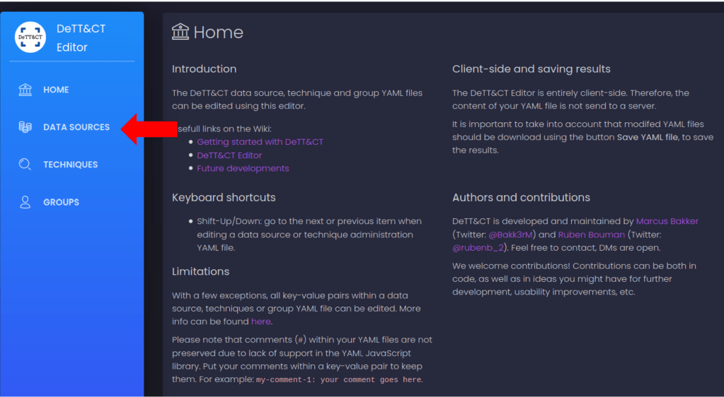Click the Techniques magnifier icon
Image resolution: width=724 pixels, height=397 pixels.
[x=25, y=165]
